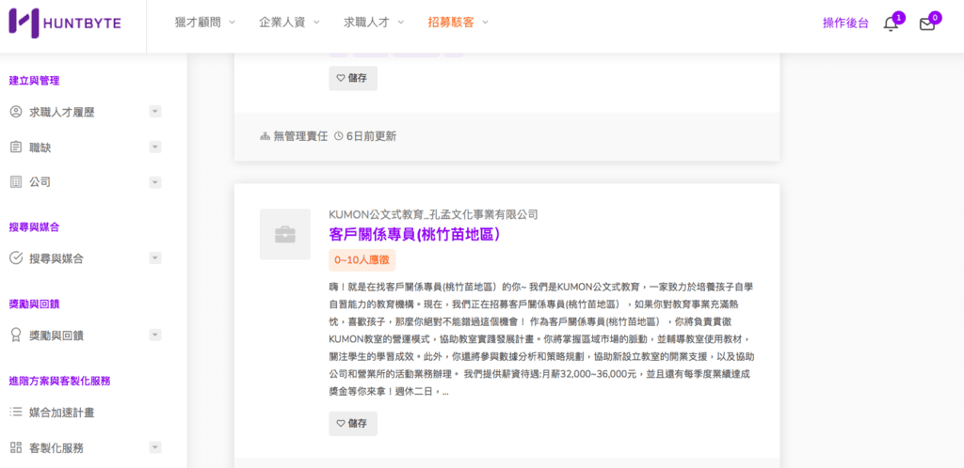The width and height of the screenshot is (964, 468).
Task: Click the 求職人才履歷 person icon
Action: point(16,112)
